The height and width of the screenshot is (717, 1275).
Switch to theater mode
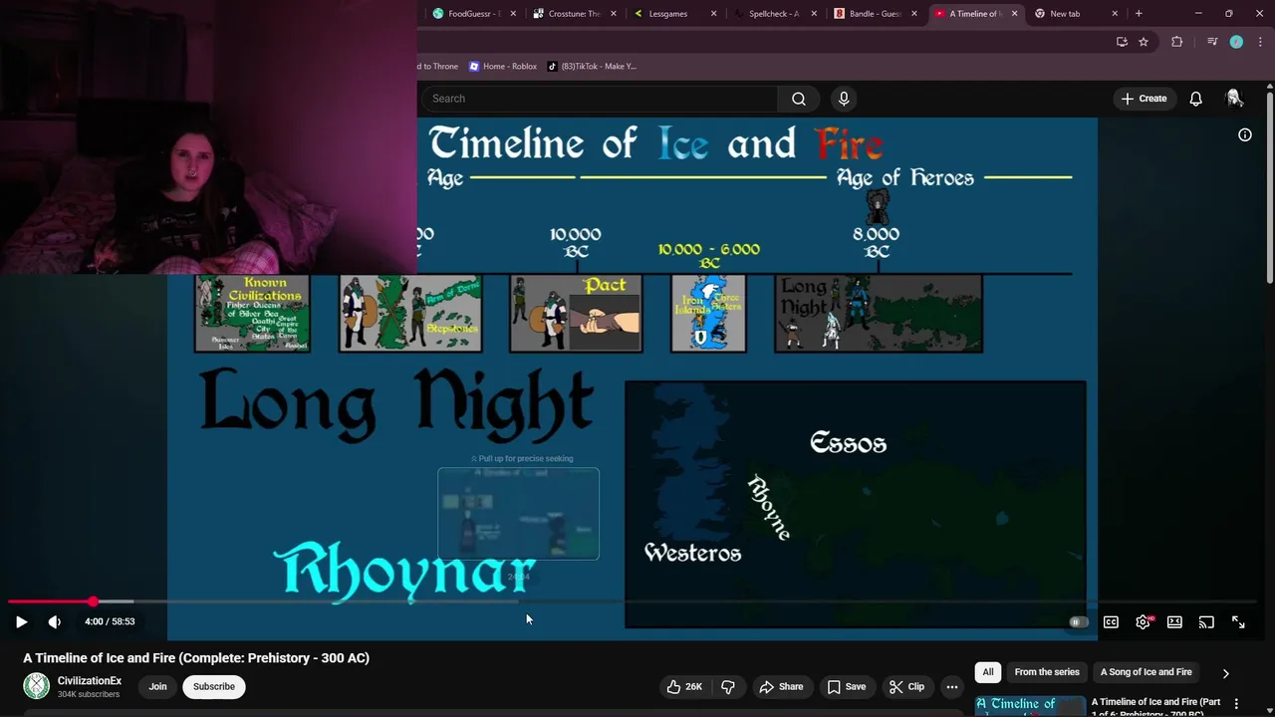[x=1174, y=621]
